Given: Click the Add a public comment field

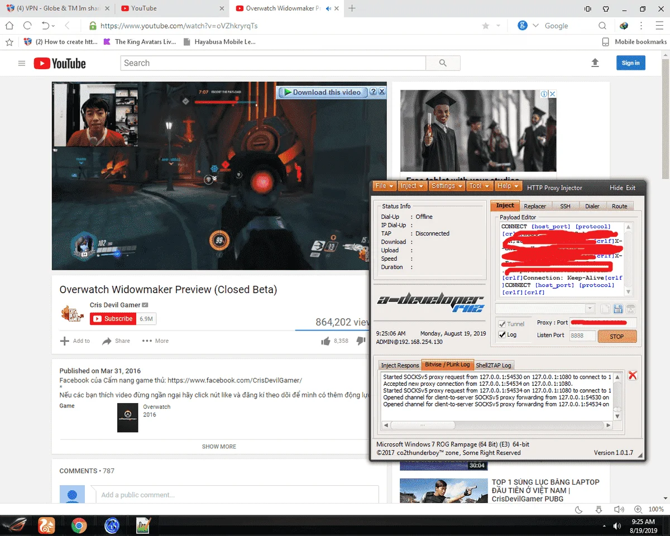Looking at the screenshot, I should (237, 495).
